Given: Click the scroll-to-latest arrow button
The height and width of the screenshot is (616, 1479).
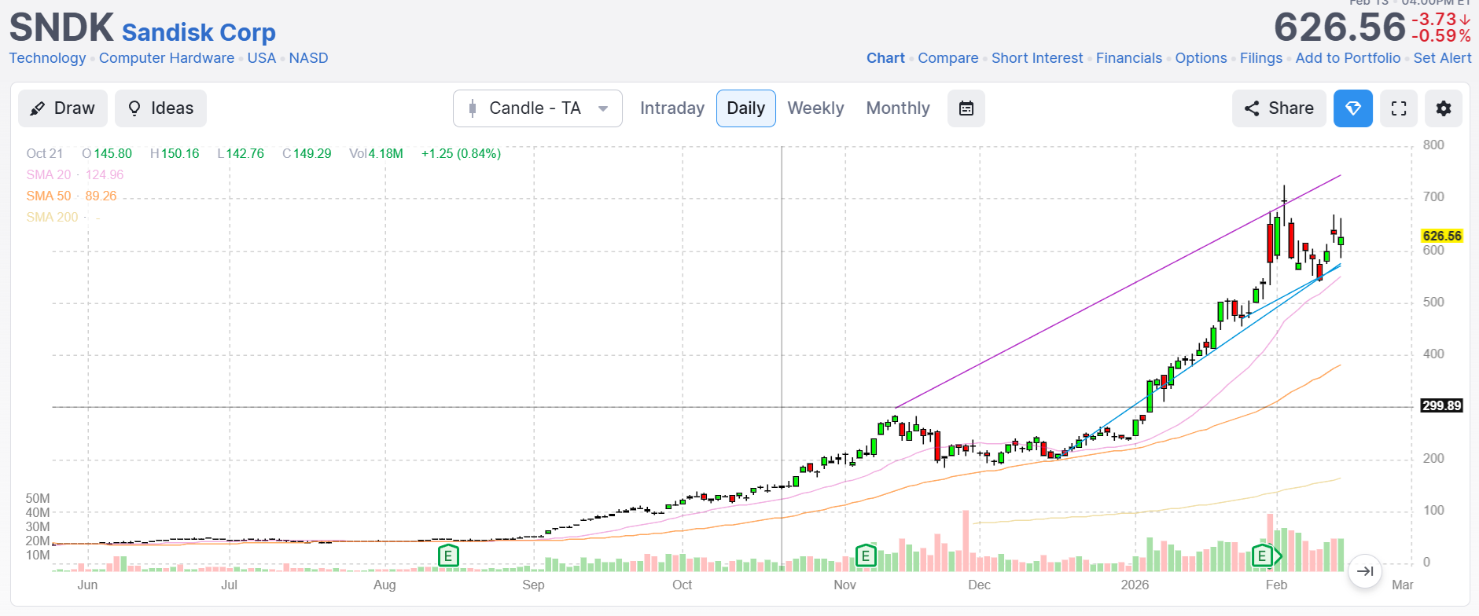Looking at the screenshot, I should [1365, 571].
